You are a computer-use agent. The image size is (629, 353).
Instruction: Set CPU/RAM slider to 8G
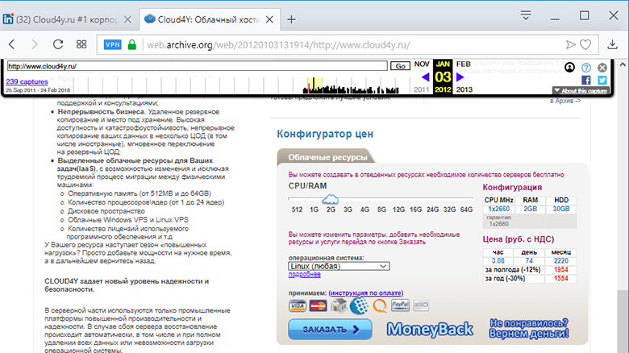(381, 210)
